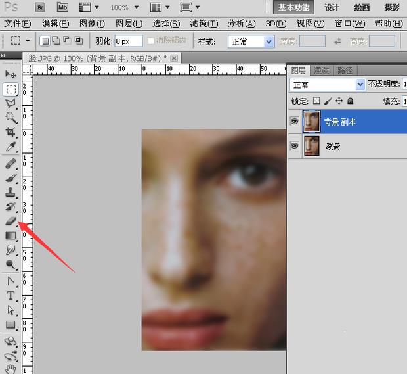Click the 基本功能 workspace button
This screenshot has width=407, height=374.
click(x=294, y=7)
